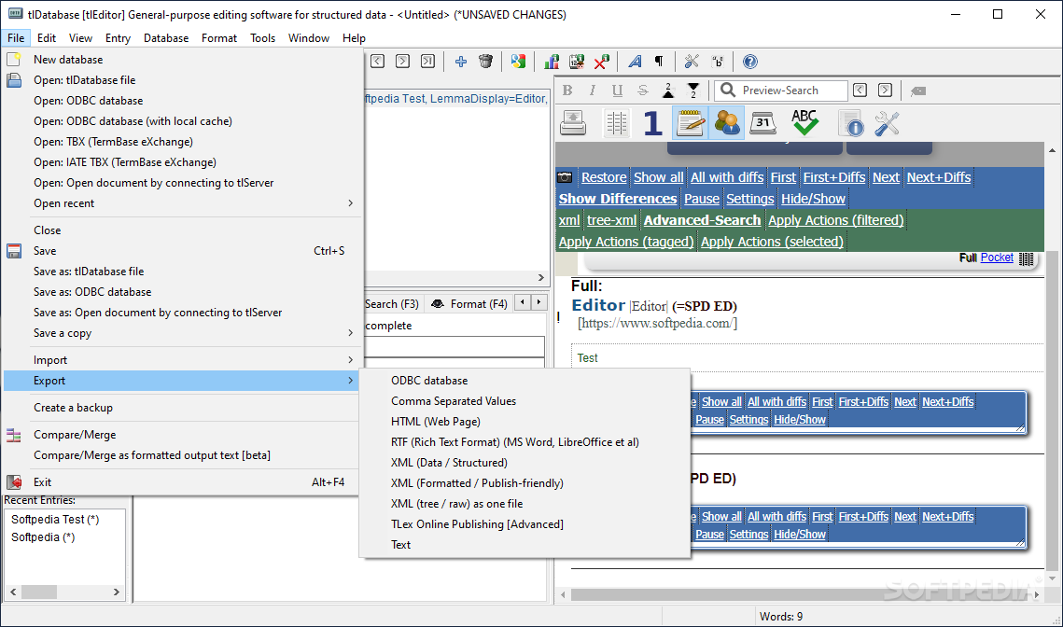Go to next preview search result
This screenshot has height=627, width=1063.
[x=886, y=91]
